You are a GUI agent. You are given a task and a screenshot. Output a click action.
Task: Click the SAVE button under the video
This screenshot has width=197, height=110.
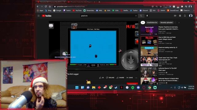(x=130, y=78)
